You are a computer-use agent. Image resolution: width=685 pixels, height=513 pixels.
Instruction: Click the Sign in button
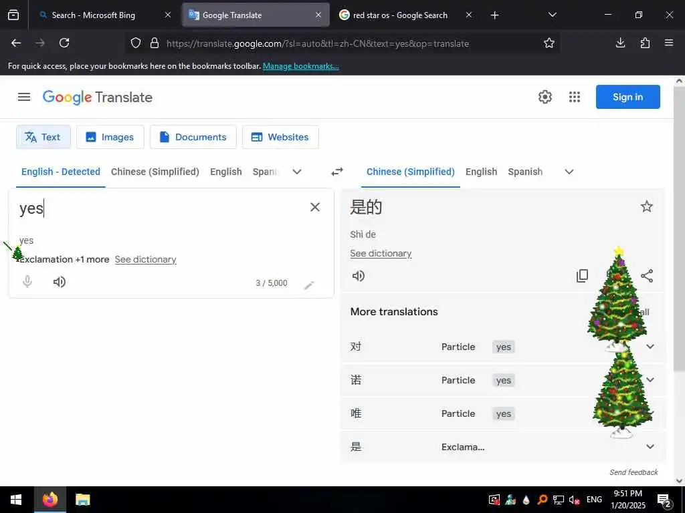627,97
